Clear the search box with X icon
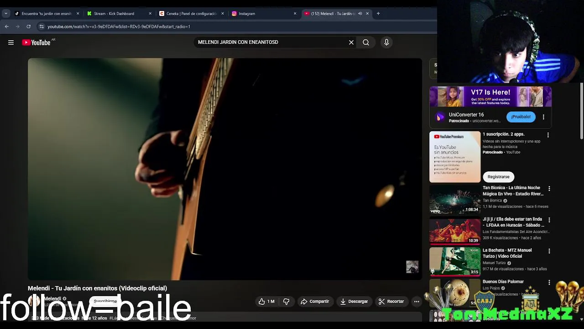 click(x=351, y=42)
